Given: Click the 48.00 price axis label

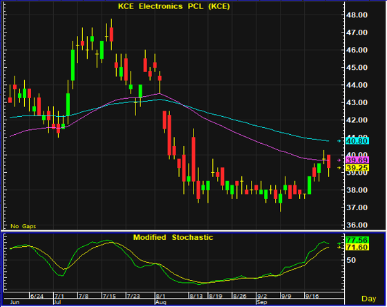Looking at the screenshot, I should 357,15.
